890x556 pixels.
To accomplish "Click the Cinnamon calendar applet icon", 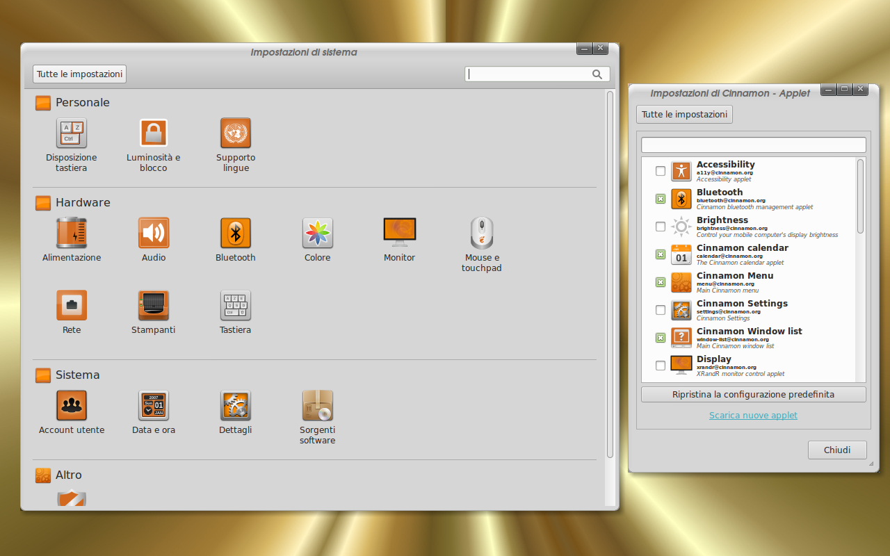I will click(x=681, y=254).
